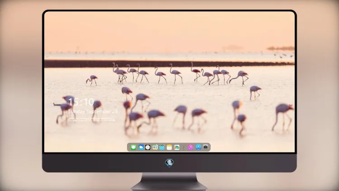Click the lone sharp flamingo at far left

[92, 80]
